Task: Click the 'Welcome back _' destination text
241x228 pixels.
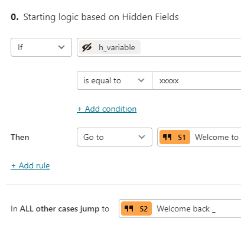Action: [186, 209]
